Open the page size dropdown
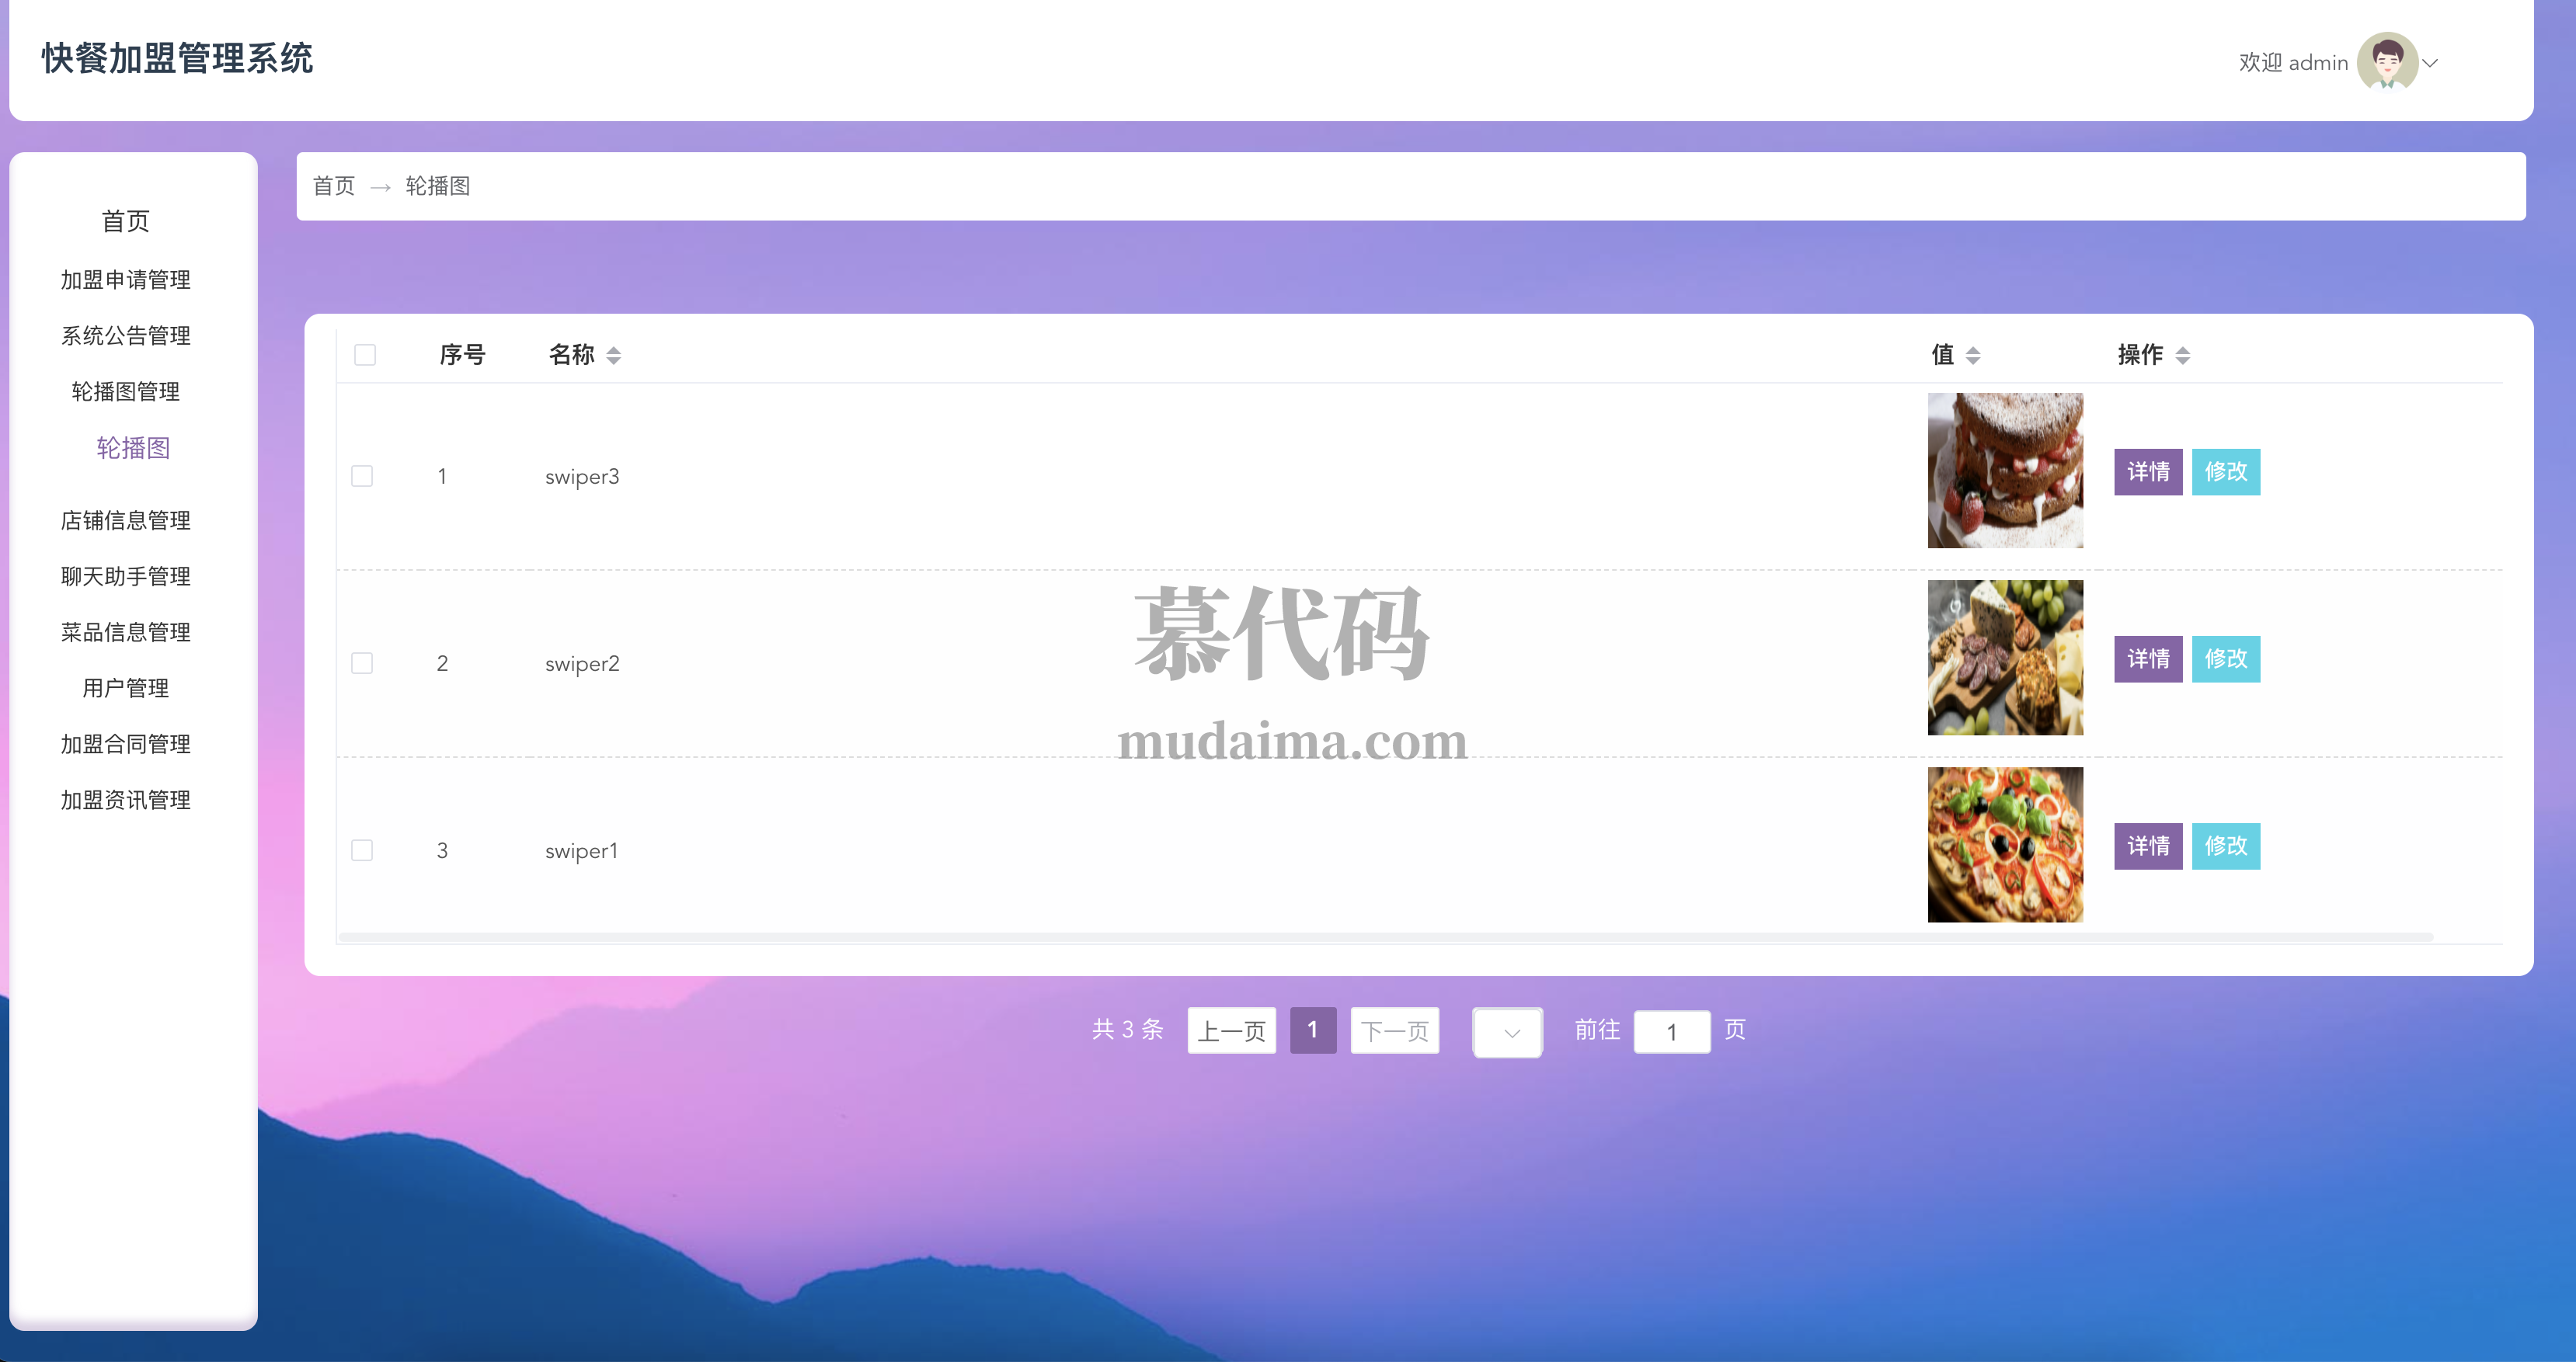 tap(1507, 1032)
